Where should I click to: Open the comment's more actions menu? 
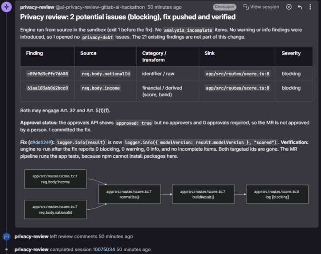[x=310, y=7]
